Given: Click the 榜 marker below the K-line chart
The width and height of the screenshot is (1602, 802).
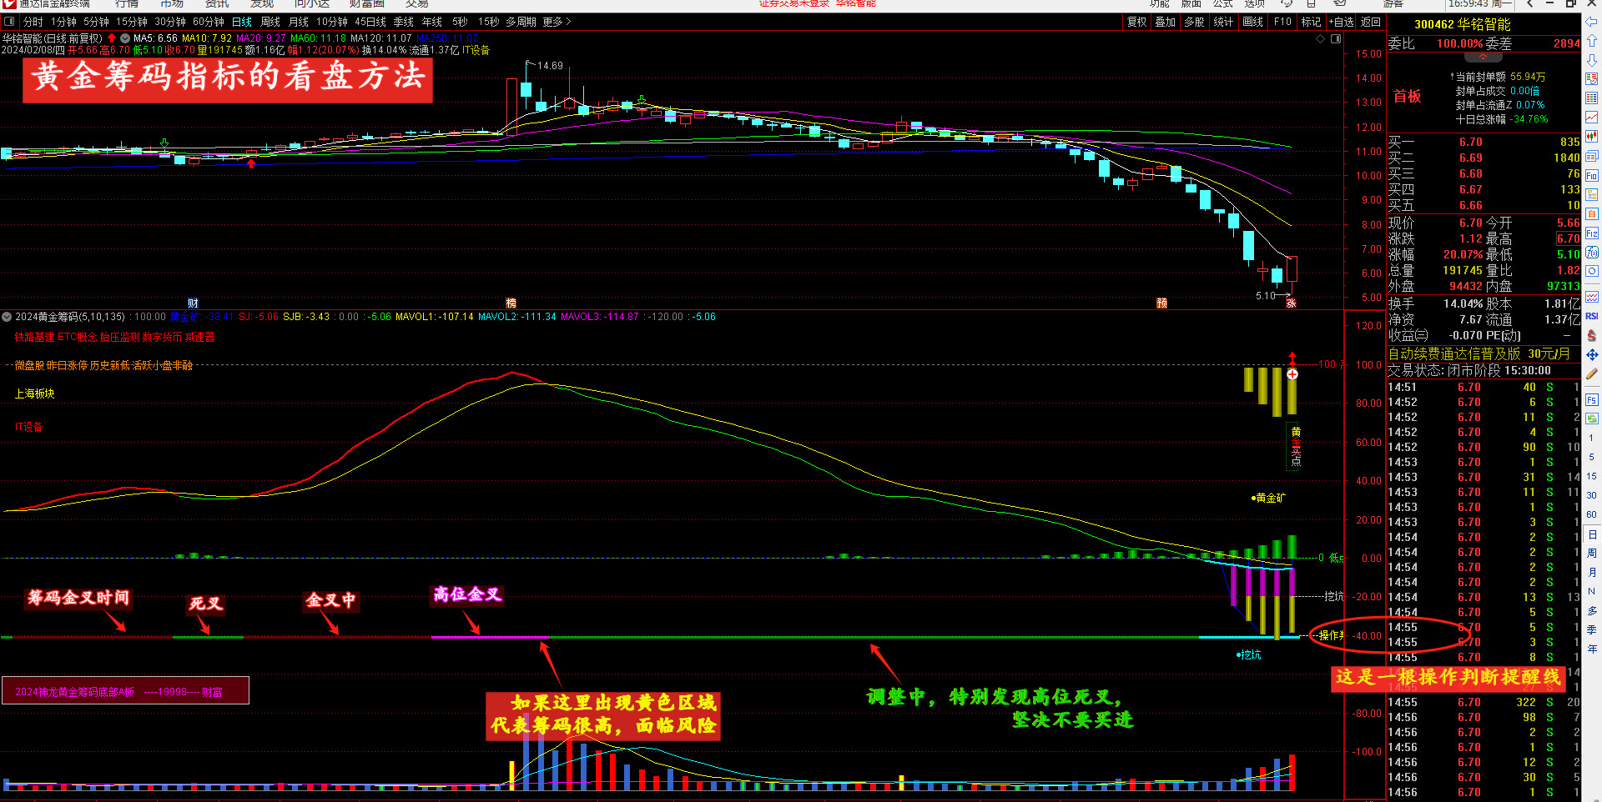Looking at the screenshot, I should point(511,303).
